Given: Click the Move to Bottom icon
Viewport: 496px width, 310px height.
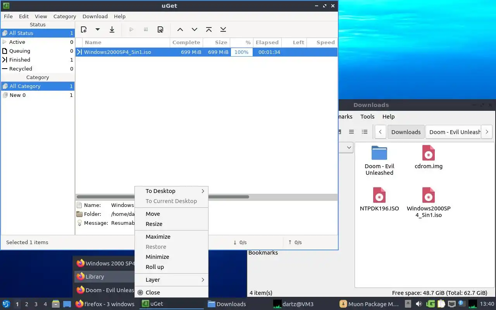Looking at the screenshot, I should click(223, 29).
